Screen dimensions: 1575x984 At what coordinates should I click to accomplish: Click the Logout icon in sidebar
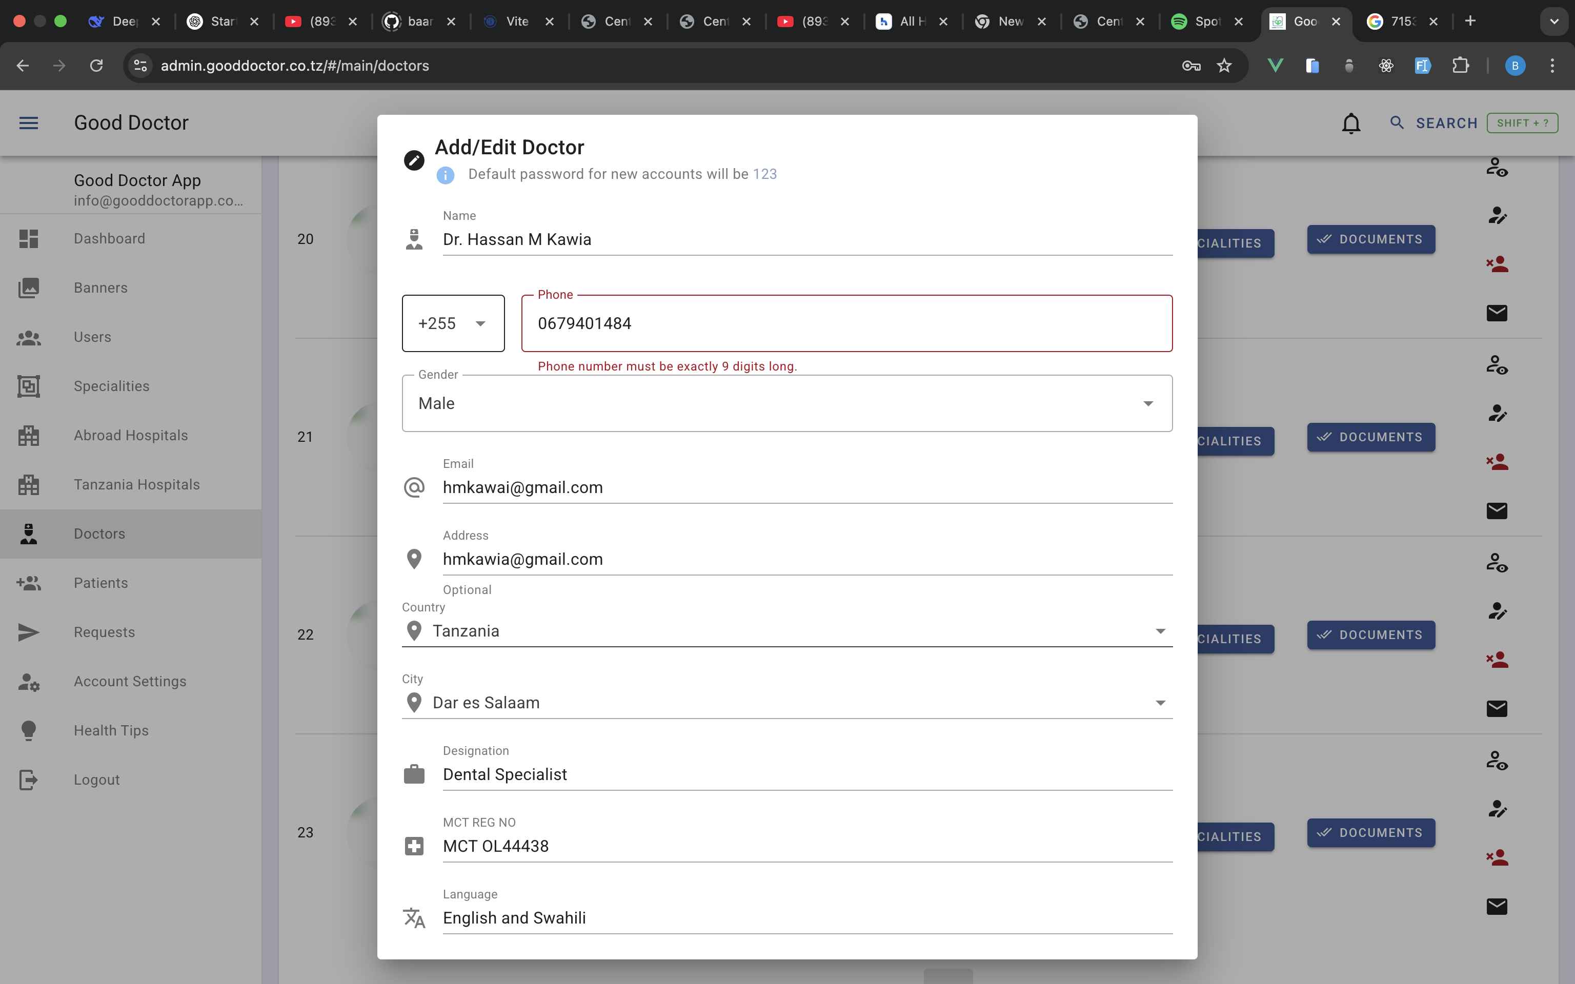coord(29,780)
